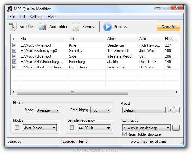
Task: Click the Desiderium album cell
Action: coord(116,45)
